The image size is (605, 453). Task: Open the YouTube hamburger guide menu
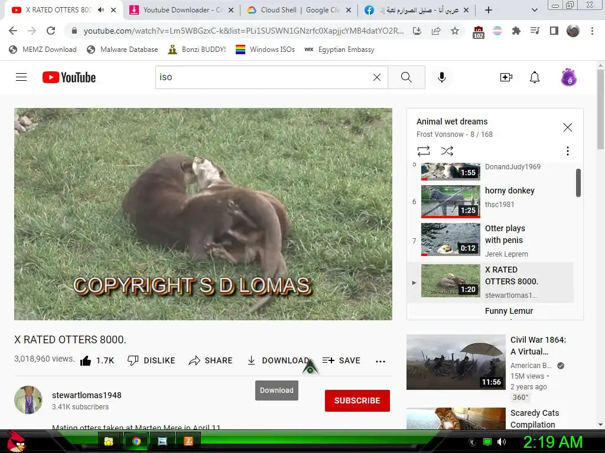21,77
